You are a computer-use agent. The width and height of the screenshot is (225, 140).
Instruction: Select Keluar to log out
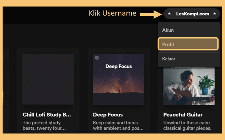(x=189, y=59)
